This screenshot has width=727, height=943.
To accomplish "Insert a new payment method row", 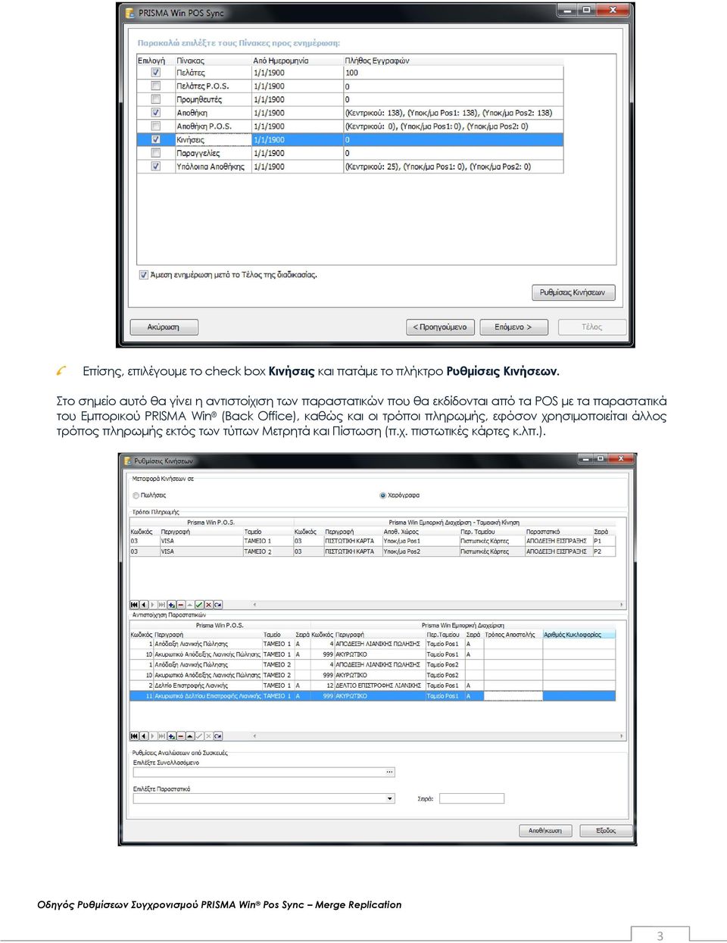I will pos(172,604).
